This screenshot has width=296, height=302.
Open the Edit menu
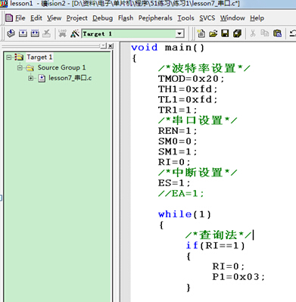point(36,18)
